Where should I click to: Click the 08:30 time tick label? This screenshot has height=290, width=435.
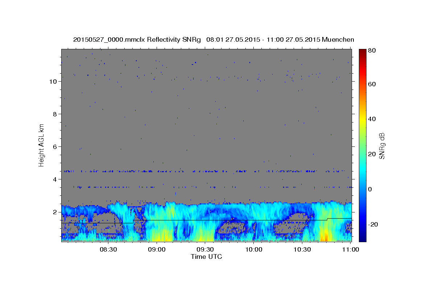[108, 249]
